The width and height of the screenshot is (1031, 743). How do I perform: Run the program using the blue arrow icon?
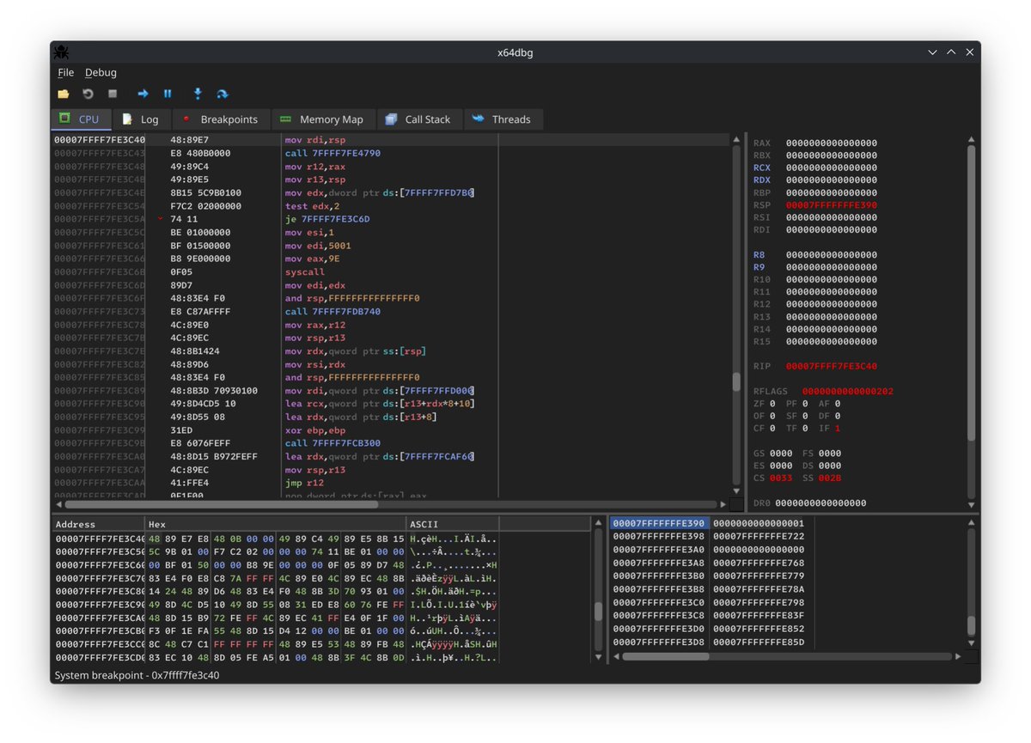(x=142, y=94)
